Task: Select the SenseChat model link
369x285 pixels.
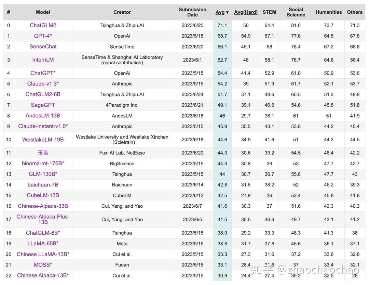Action: pyautogui.click(x=43, y=46)
